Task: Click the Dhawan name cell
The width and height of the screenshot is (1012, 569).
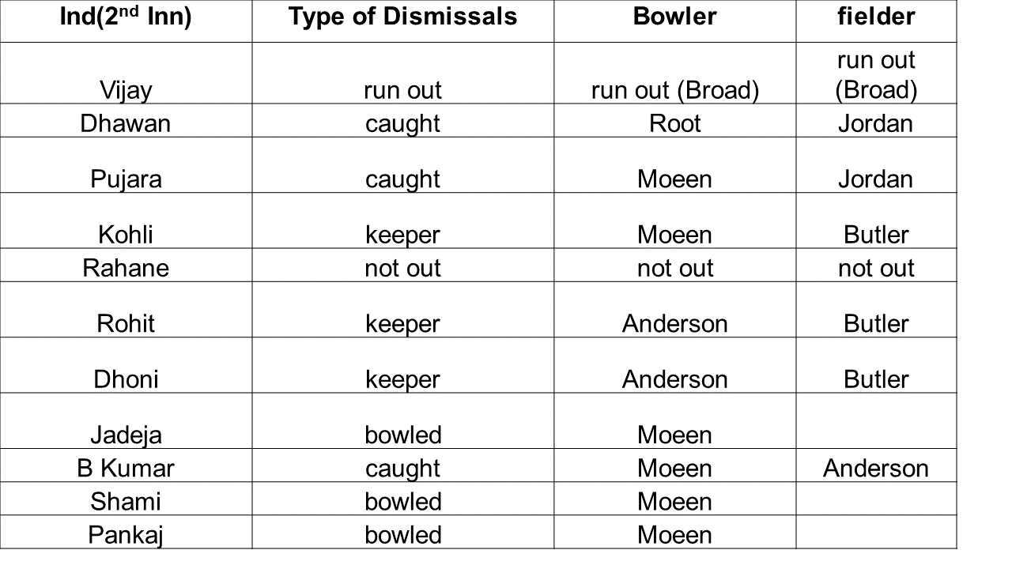Action: pos(126,123)
